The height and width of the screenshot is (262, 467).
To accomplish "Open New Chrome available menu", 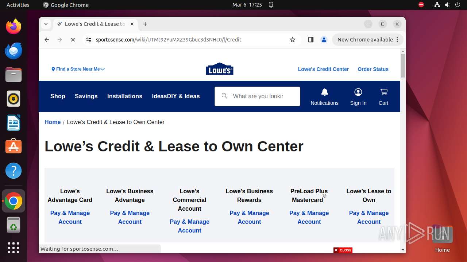I will (x=367, y=40).
